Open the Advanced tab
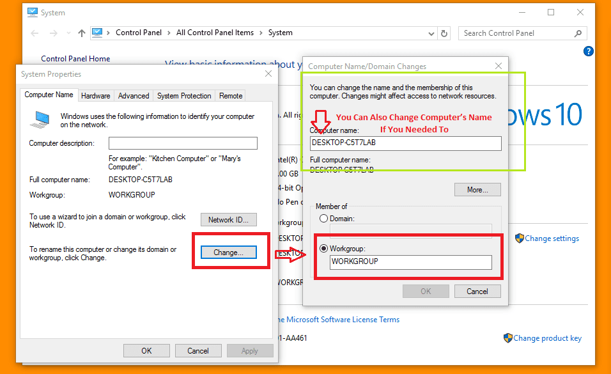This screenshot has height=374, width=611. 134,96
